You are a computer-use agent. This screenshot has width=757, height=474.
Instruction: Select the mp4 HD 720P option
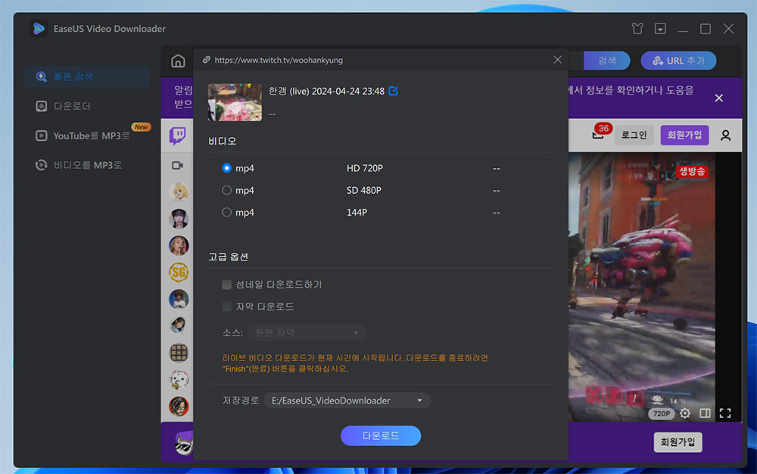(x=226, y=168)
